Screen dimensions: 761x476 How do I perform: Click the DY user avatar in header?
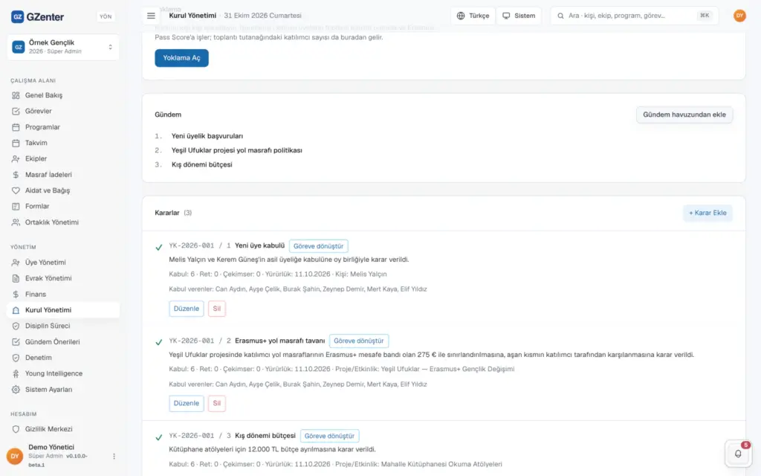coord(739,16)
